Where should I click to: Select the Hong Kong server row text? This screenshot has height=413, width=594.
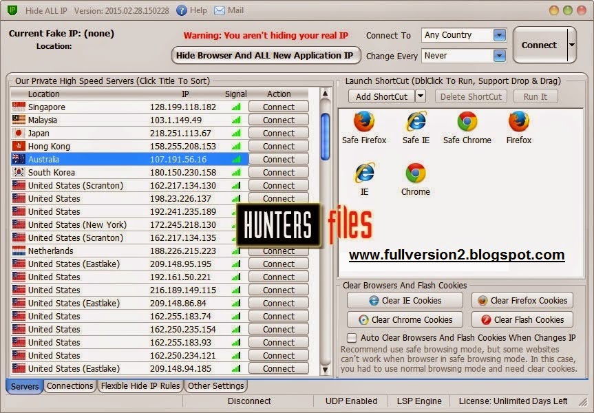(x=50, y=146)
